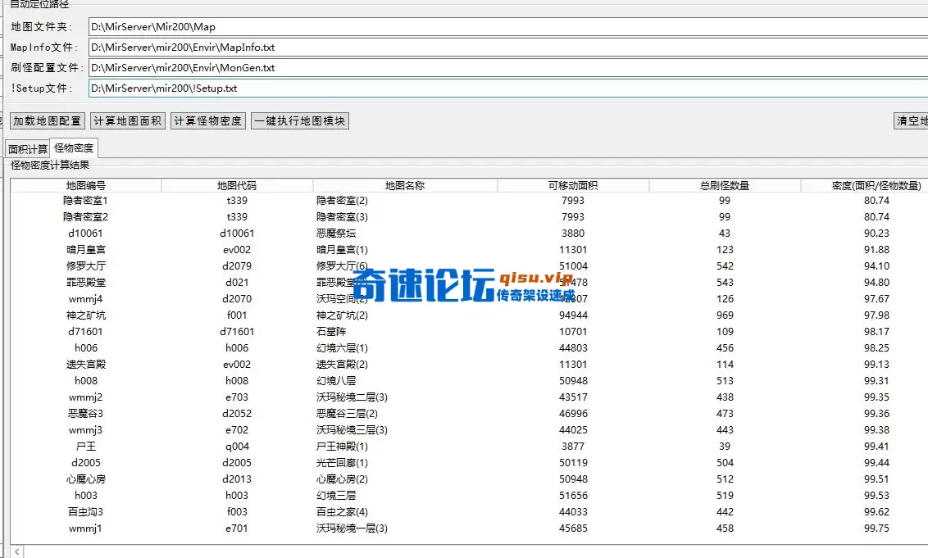The width and height of the screenshot is (928, 558).
Task: Click the 计算地图面积 button
Action: click(x=127, y=120)
